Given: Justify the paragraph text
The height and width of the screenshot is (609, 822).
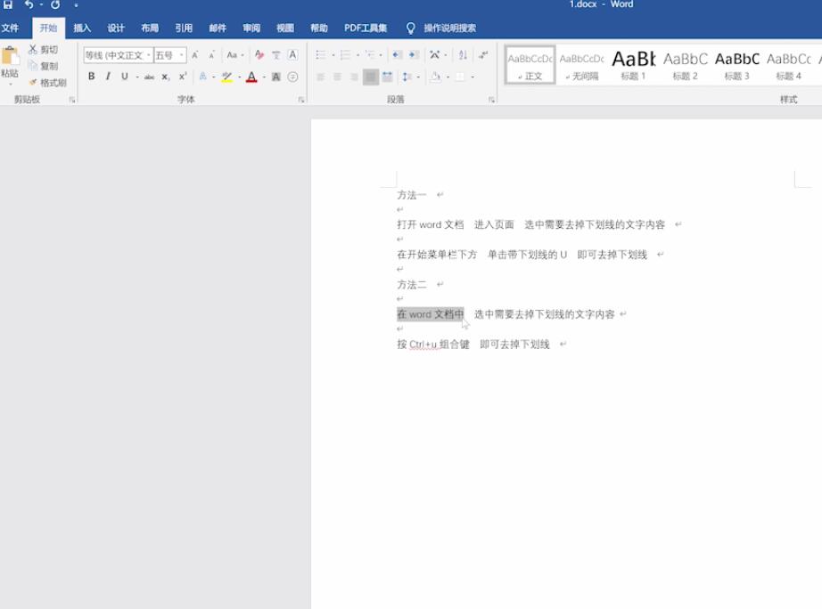Looking at the screenshot, I should 371,77.
